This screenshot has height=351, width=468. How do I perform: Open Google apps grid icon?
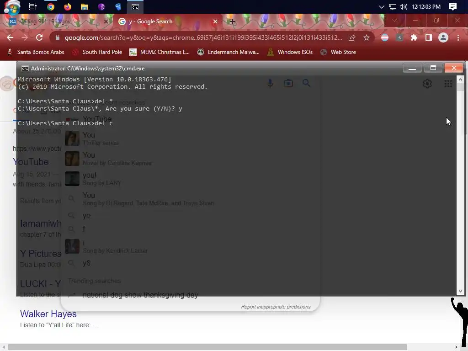tap(448, 84)
